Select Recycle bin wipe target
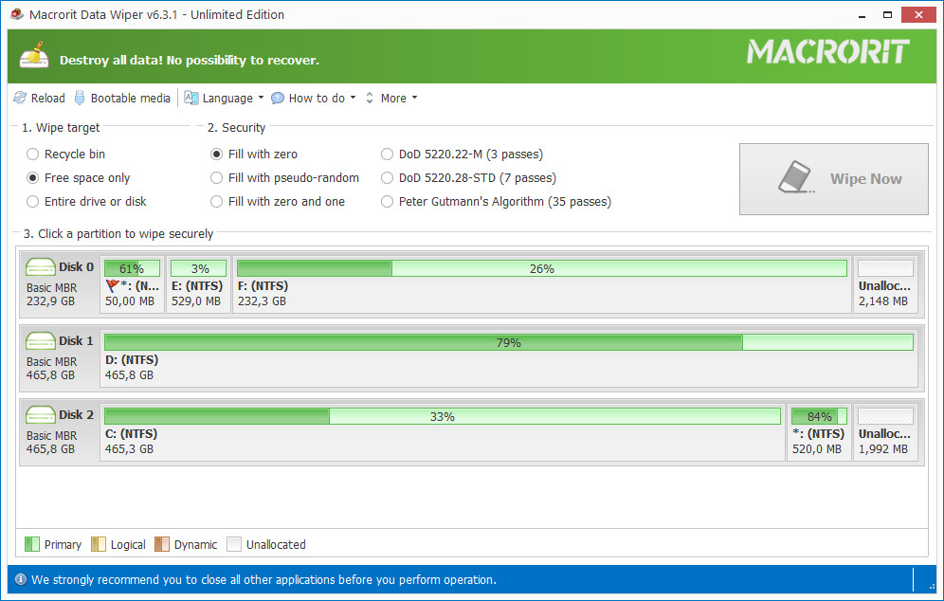 click(65, 155)
